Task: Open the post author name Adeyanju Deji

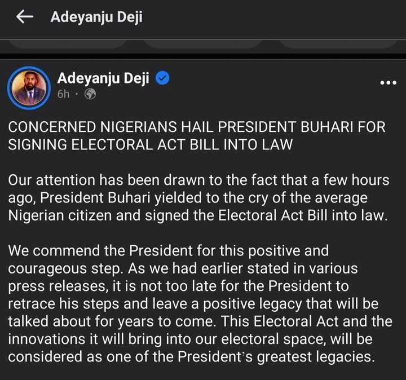Action: click(103, 78)
